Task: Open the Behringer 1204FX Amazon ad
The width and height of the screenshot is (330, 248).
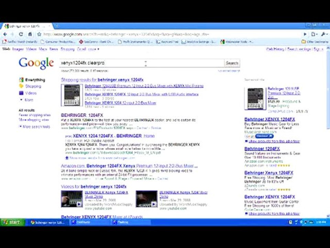Action: point(262,149)
